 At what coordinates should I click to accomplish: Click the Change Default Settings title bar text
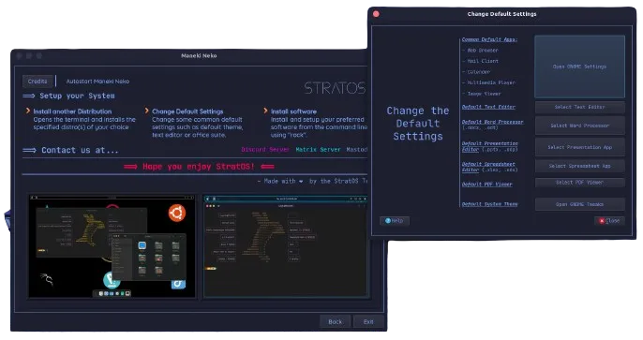coord(502,14)
